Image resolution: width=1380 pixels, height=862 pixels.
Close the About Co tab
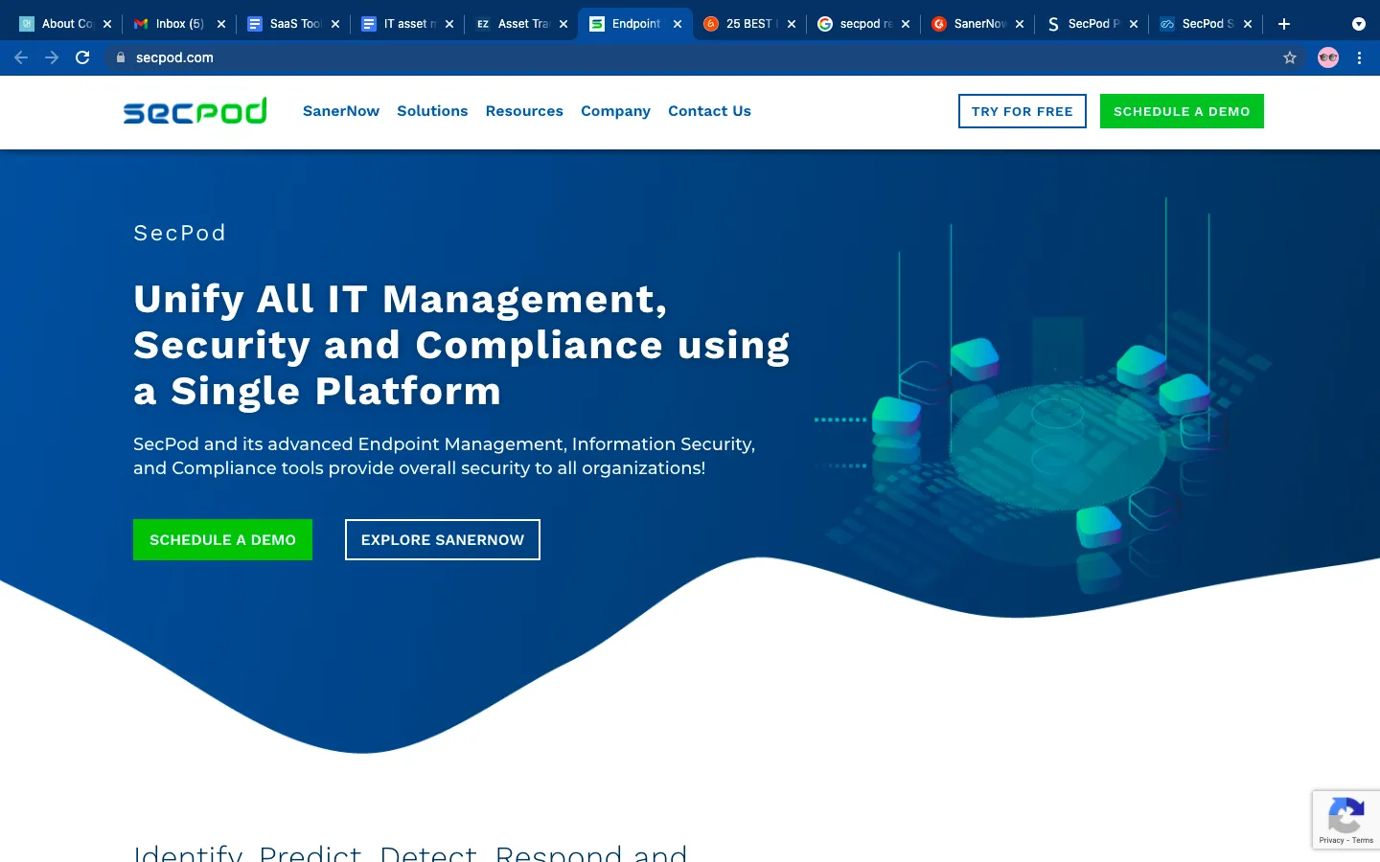coord(107,24)
